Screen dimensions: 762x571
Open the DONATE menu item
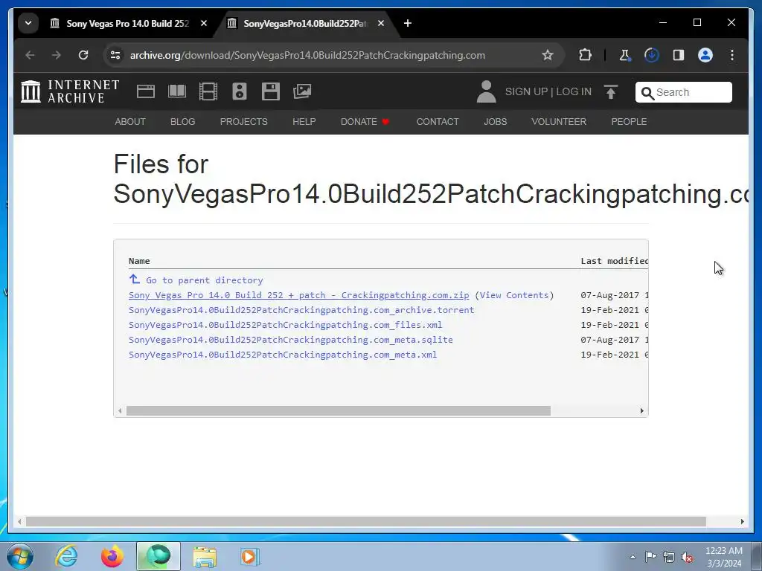point(365,122)
